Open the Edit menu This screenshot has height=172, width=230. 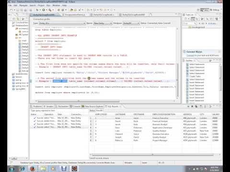(x=15, y=5)
